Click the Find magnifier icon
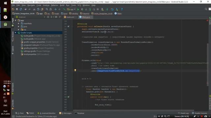This screenshot has width=211, height=118. pyautogui.click(x=47, y=10)
